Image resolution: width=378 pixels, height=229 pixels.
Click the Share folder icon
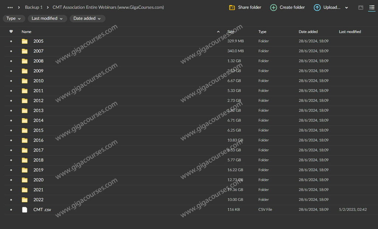(x=232, y=7)
